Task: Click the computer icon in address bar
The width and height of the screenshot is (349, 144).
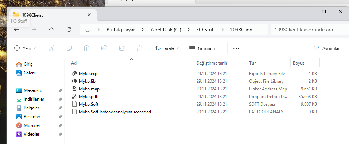Action: coord(88,30)
